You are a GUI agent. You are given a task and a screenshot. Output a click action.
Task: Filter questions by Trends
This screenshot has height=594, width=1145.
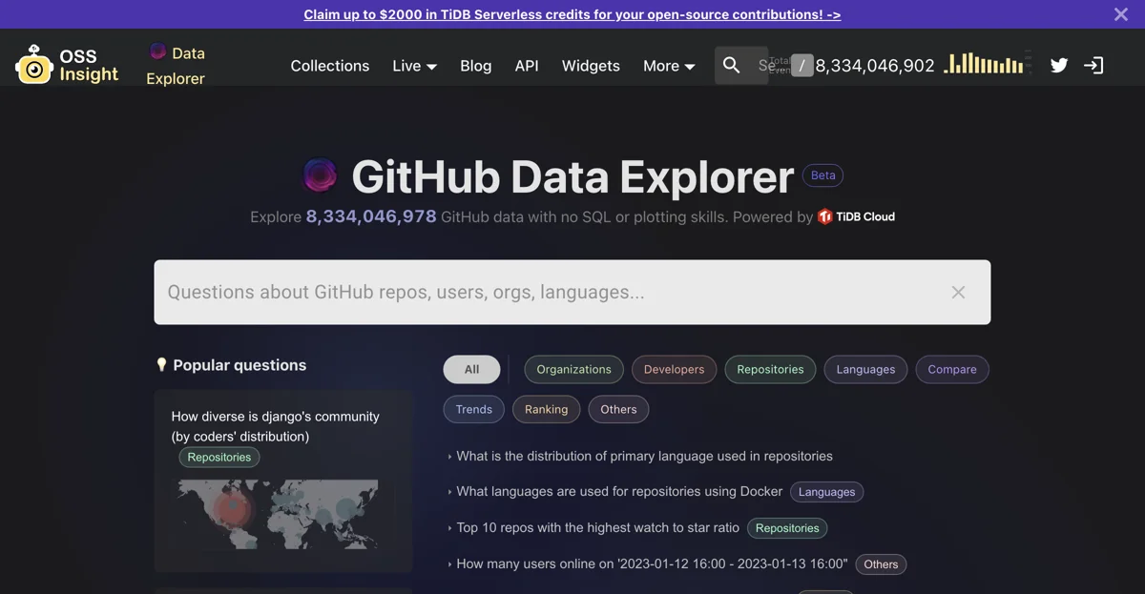[x=474, y=409]
